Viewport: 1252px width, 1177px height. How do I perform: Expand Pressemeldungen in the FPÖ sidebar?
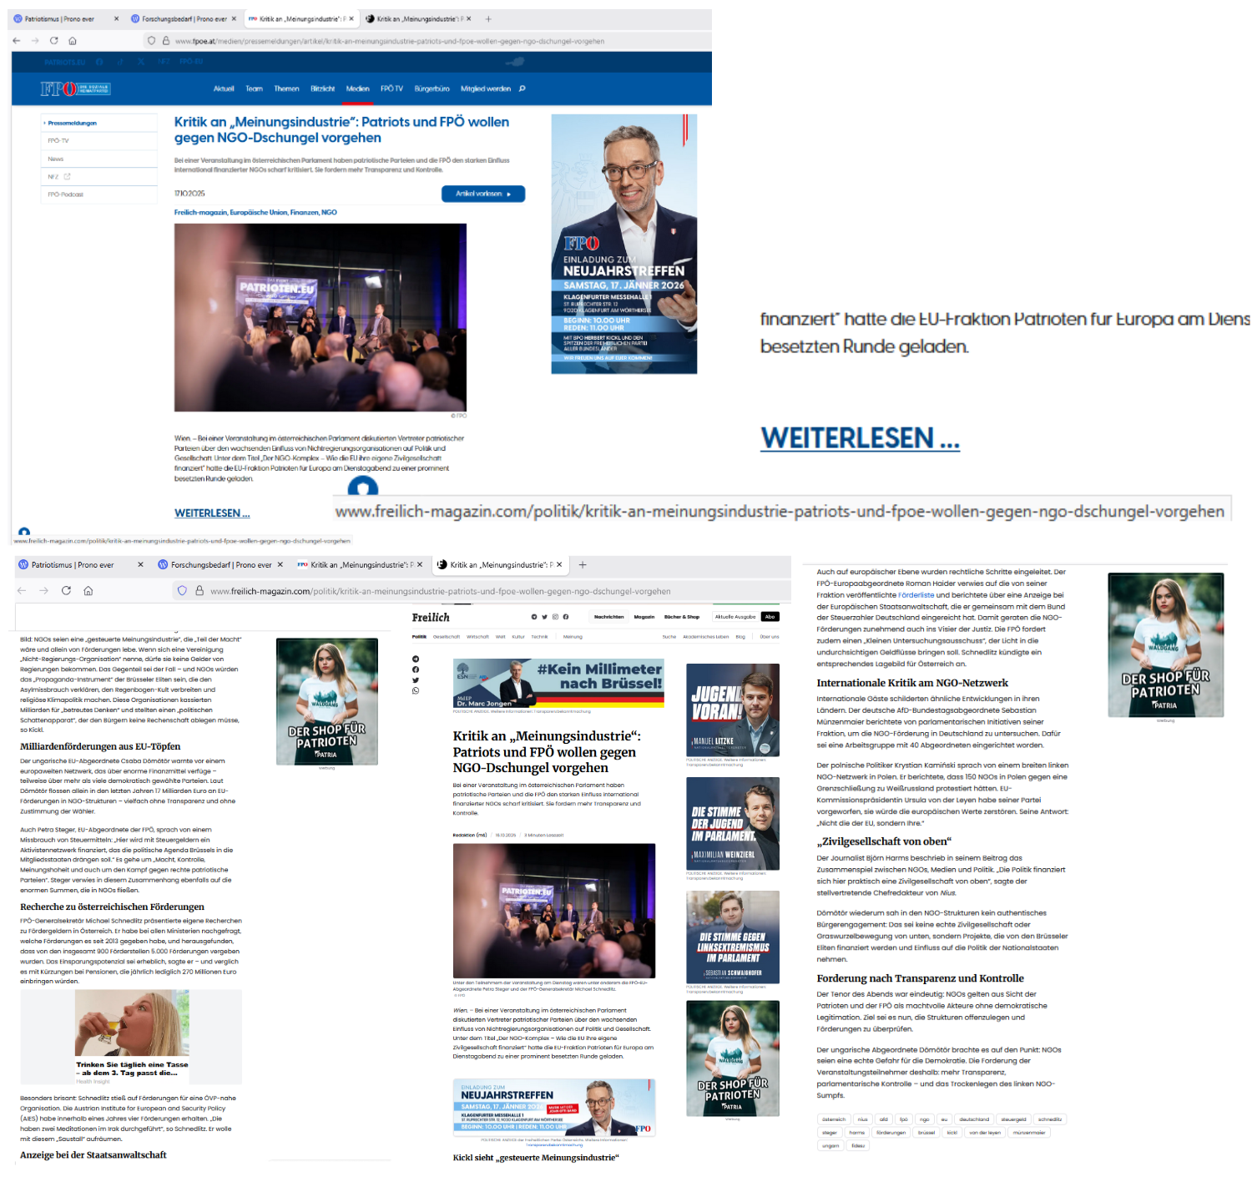[72, 124]
